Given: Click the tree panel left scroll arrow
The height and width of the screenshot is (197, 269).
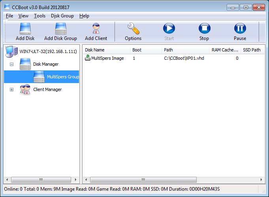Looking at the screenshot, I should pyautogui.click(x=7, y=180).
